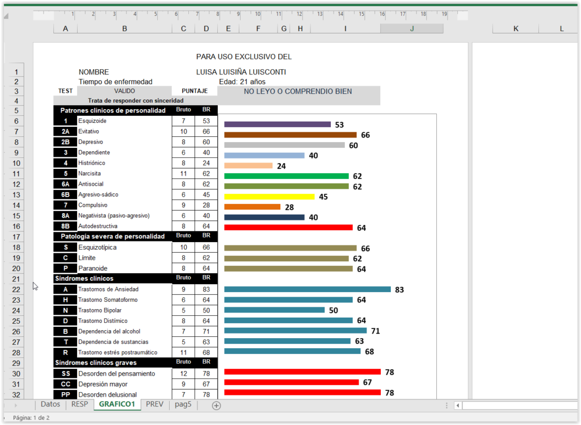Switch to the Datos sheet tab
The image size is (581, 425).
click(50, 405)
